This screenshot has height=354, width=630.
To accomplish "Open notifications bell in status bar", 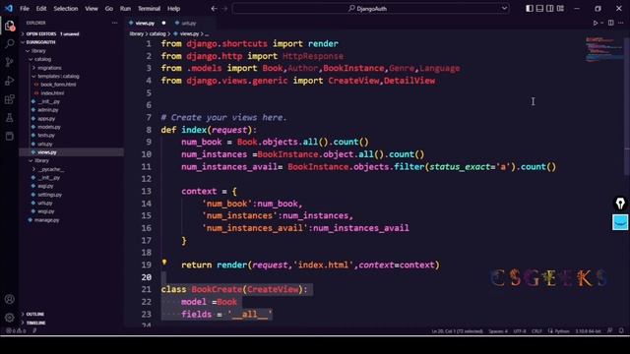I will (621, 330).
